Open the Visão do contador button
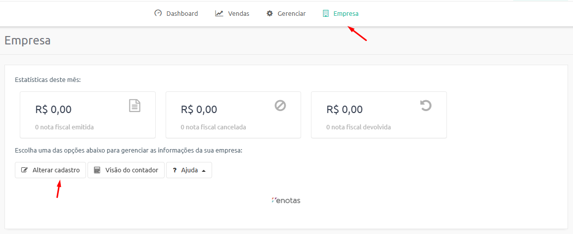 (126, 170)
